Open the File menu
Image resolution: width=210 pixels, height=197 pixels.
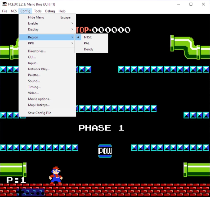click(5, 11)
